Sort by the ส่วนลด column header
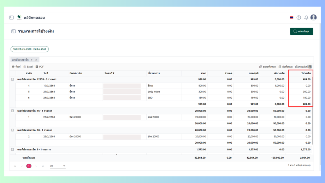 pyautogui.click(x=220, y=73)
